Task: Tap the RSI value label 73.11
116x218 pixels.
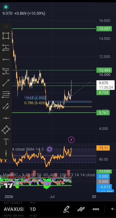Action: (x=103, y=148)
